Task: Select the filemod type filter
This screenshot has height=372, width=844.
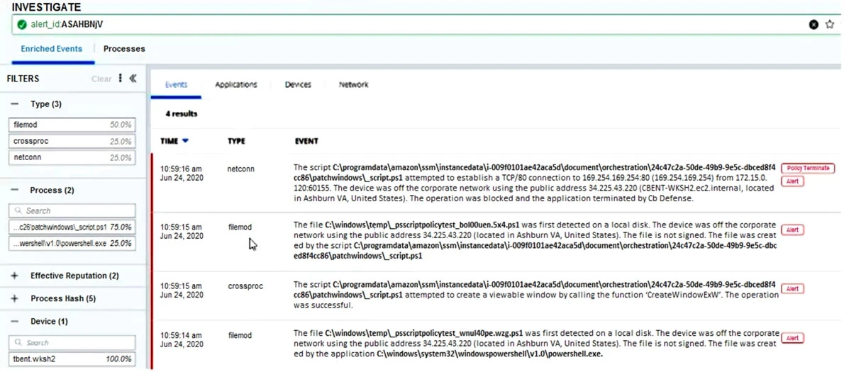Action: 72,125
